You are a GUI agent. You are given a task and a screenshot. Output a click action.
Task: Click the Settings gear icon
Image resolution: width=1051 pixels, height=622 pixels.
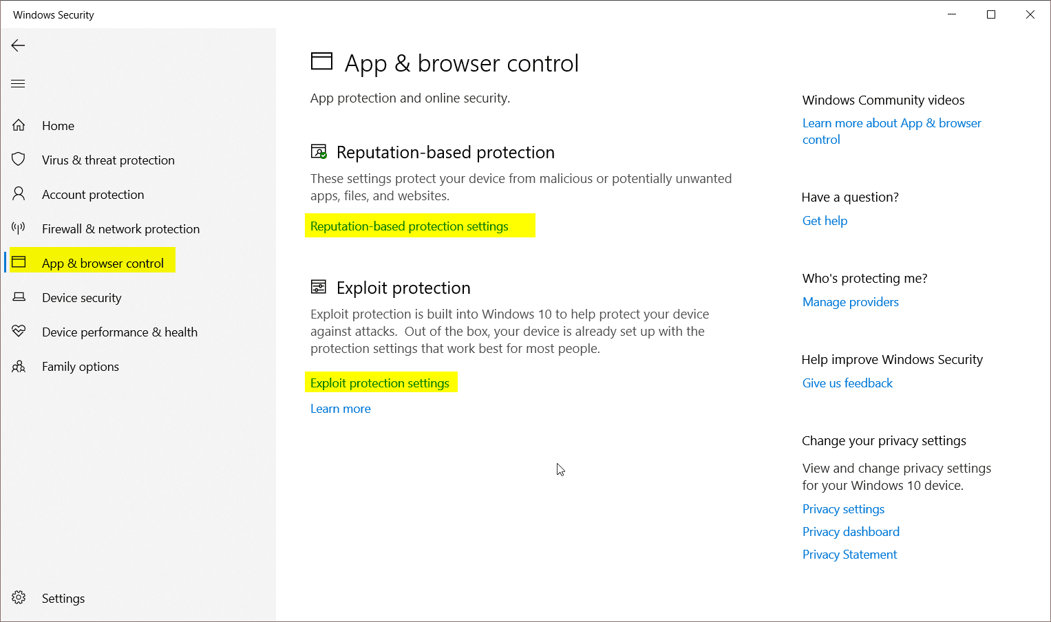tap(19, 597)
